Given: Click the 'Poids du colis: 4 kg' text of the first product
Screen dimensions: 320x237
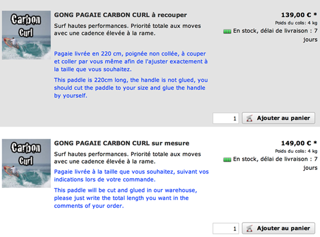Looking at the screenshot, I should pyautogui.click(x=296, y=23).
